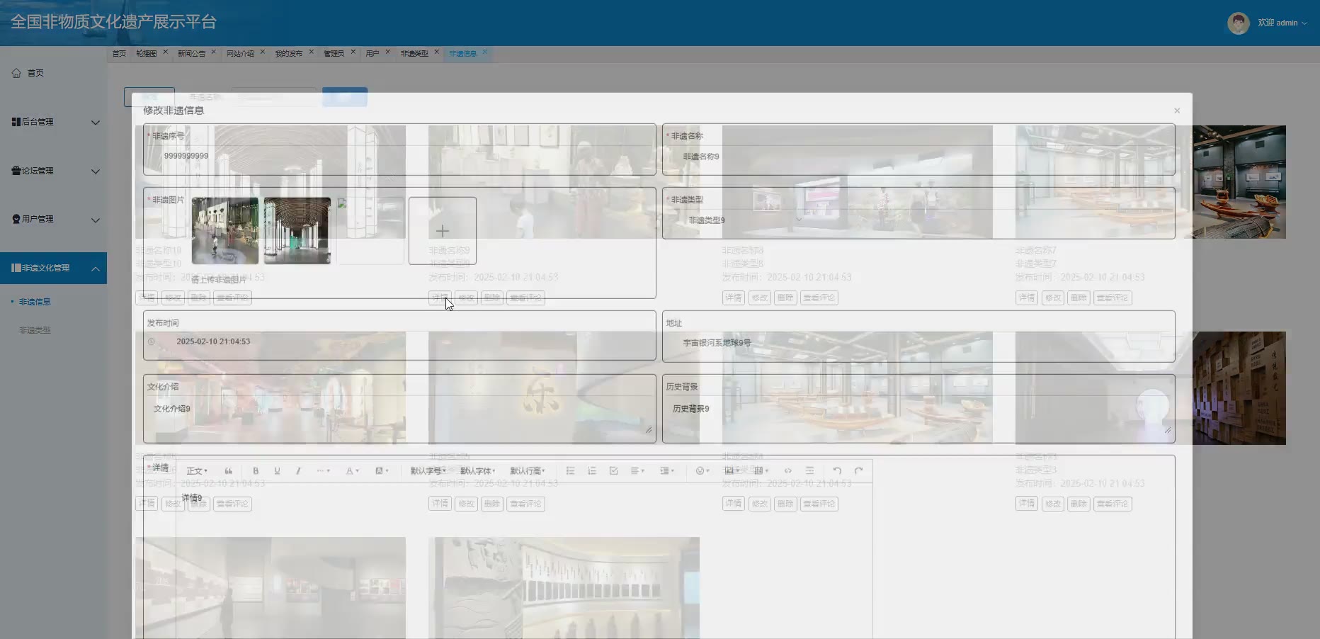Open the font color picker in editor

coord(352,471)
